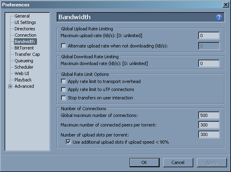
Task: Enable alternate upload rate when not downloading
Action: (x=63, y=46)
